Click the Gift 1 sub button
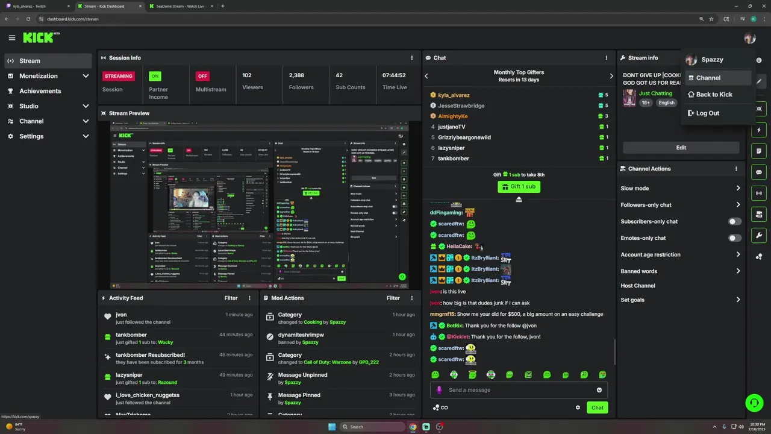 (x=519, y=187)
